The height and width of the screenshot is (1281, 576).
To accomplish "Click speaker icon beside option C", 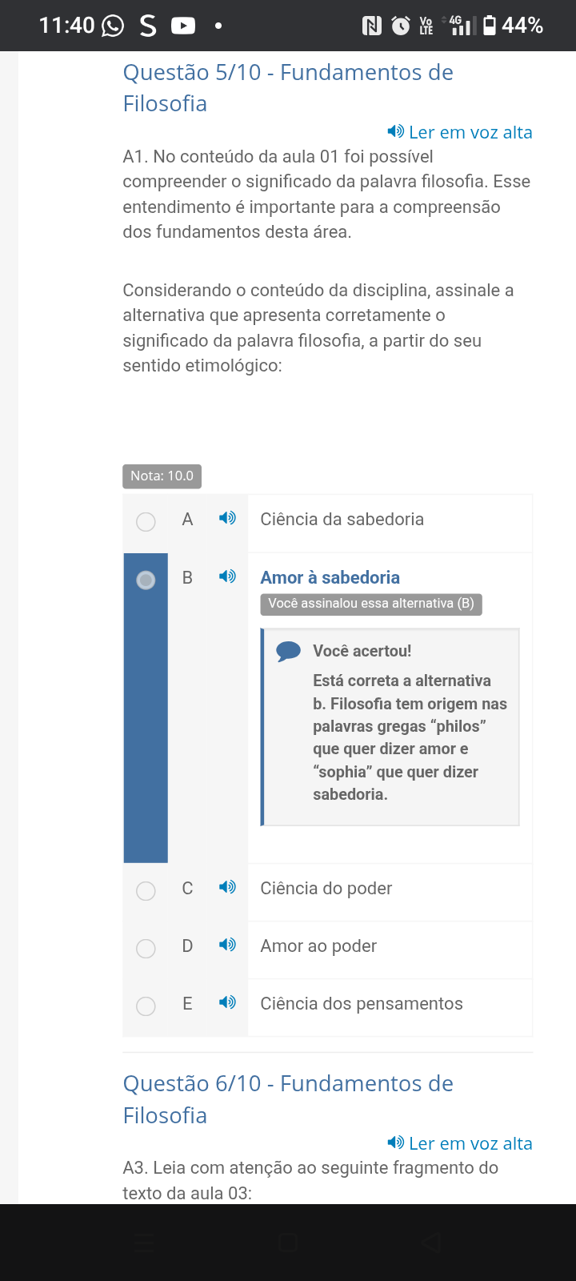I will (227, 887).
